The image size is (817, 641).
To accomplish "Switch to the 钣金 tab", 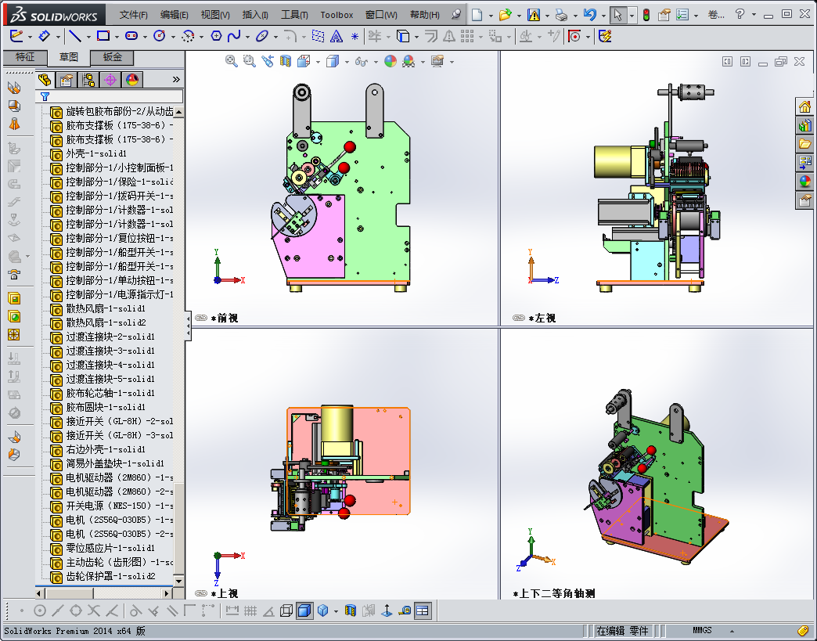I will (112, 57).
